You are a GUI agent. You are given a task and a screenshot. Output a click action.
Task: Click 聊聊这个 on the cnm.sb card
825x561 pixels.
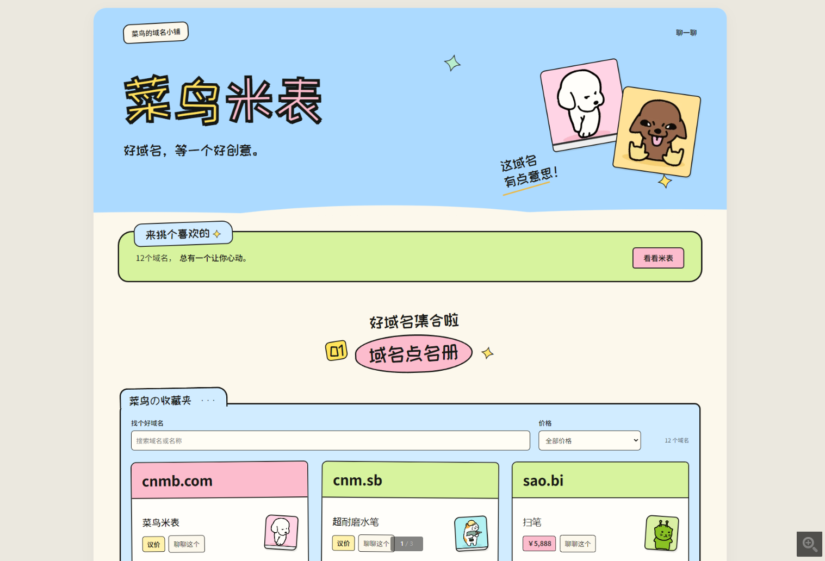(x=376, y=544)
